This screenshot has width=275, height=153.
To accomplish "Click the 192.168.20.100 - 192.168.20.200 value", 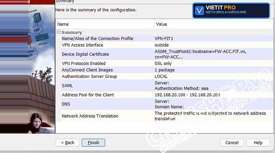I will (x=187, y=95).
